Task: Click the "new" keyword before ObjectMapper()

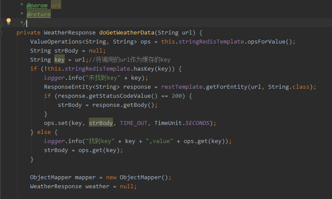Action: [x=111, y=177]
